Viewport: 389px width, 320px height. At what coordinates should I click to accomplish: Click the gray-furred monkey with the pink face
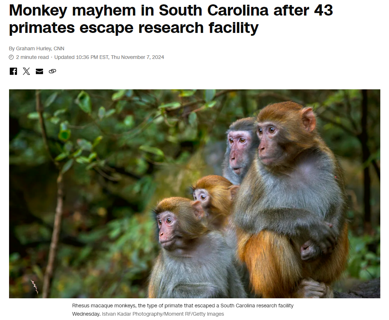click(239, 151)
